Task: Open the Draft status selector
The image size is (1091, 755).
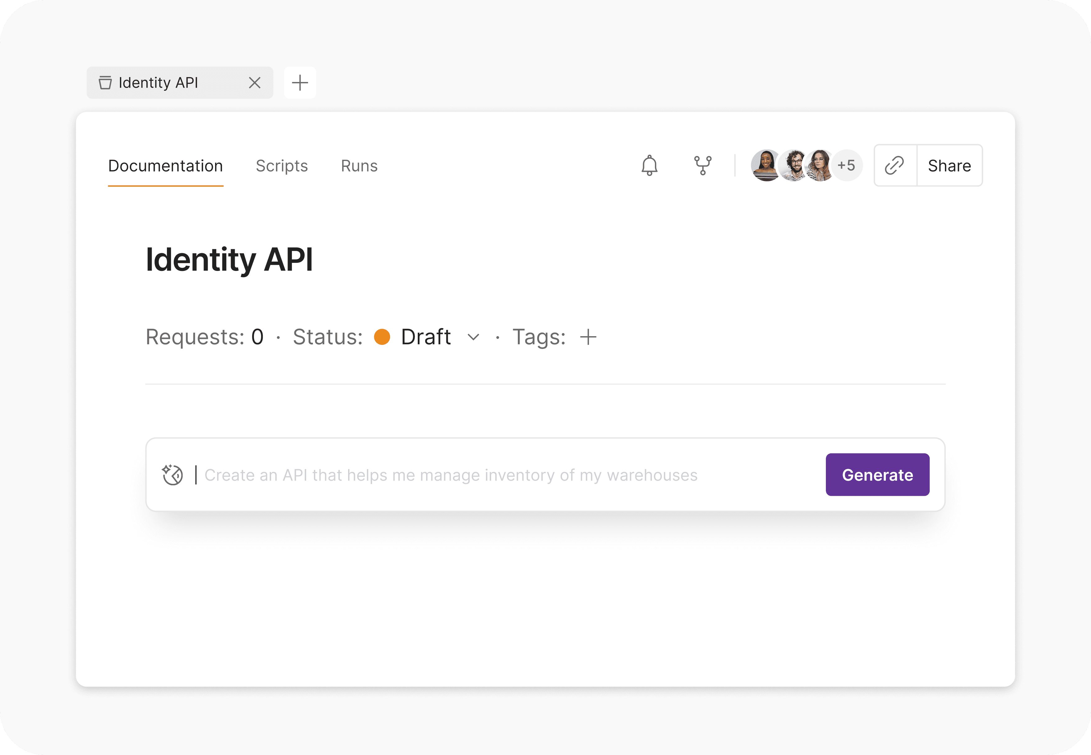Action: point(426,337)
